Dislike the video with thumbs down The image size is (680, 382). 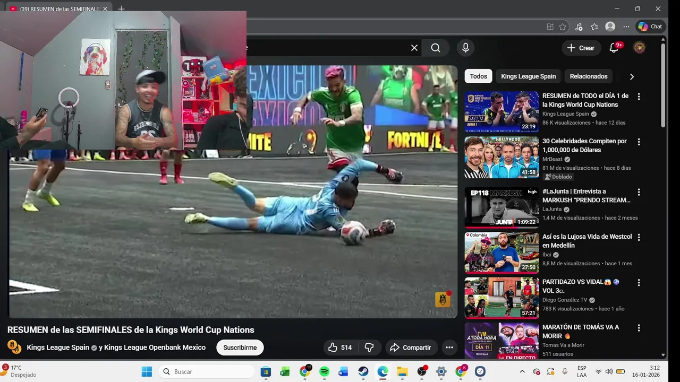[x=369, y=348]
